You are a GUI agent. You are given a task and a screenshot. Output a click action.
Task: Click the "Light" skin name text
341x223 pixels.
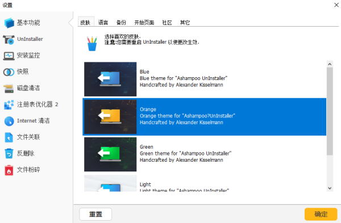[x=145, y=184]
